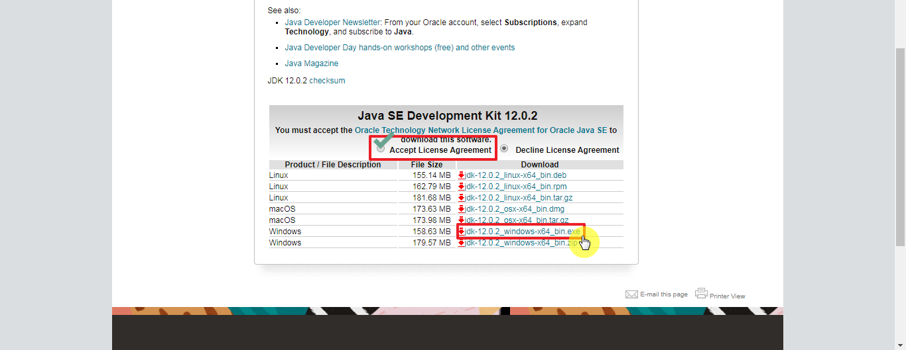Image resolution: width=906 pixels, height=350 pixels.
Task: Click Download column header
Action: 540,165
